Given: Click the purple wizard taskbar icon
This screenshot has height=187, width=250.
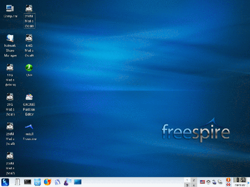Looking at the screenshot, I should pyautogui.click(x=68, y=182).
